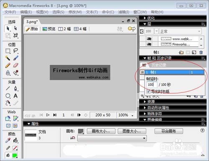209x161 pixels.
Task: Select the Hotspot tool
Action: click(8, 119)
